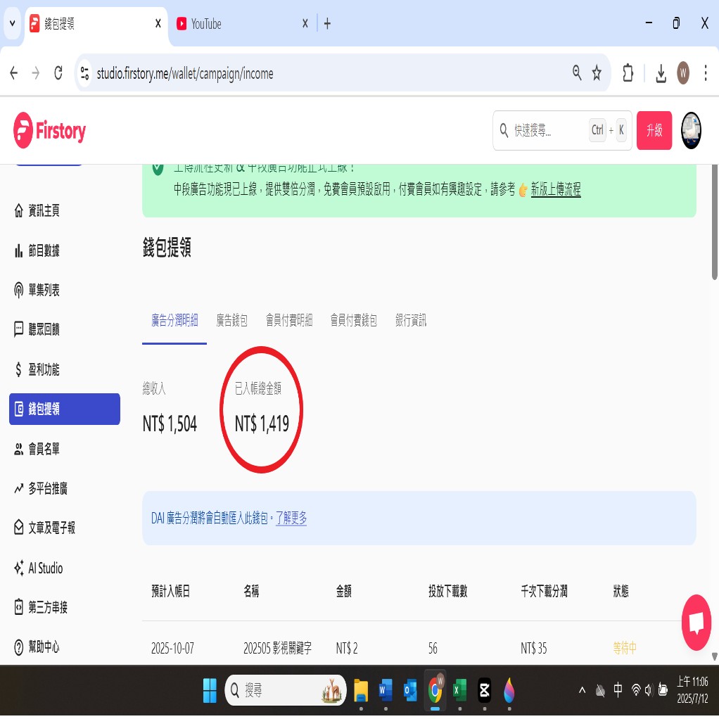This screenshot has height=719, width=719.
Task: Click credited amount NT$ 1,419
Action: pos(262,424)
